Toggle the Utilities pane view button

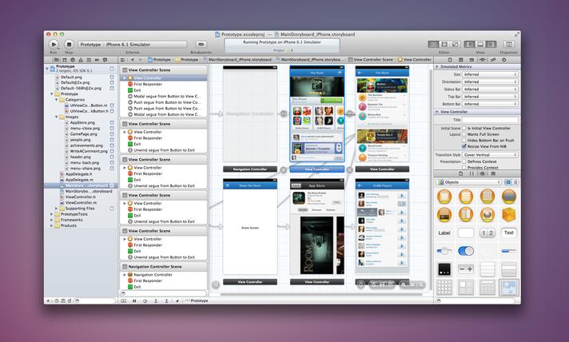pyautogui.click(x=491, y=44)
